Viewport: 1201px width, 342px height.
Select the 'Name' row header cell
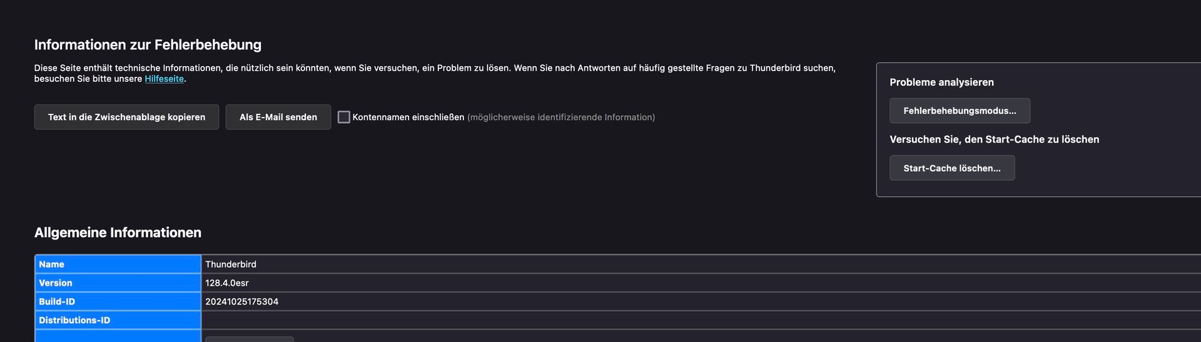(118, 264)
